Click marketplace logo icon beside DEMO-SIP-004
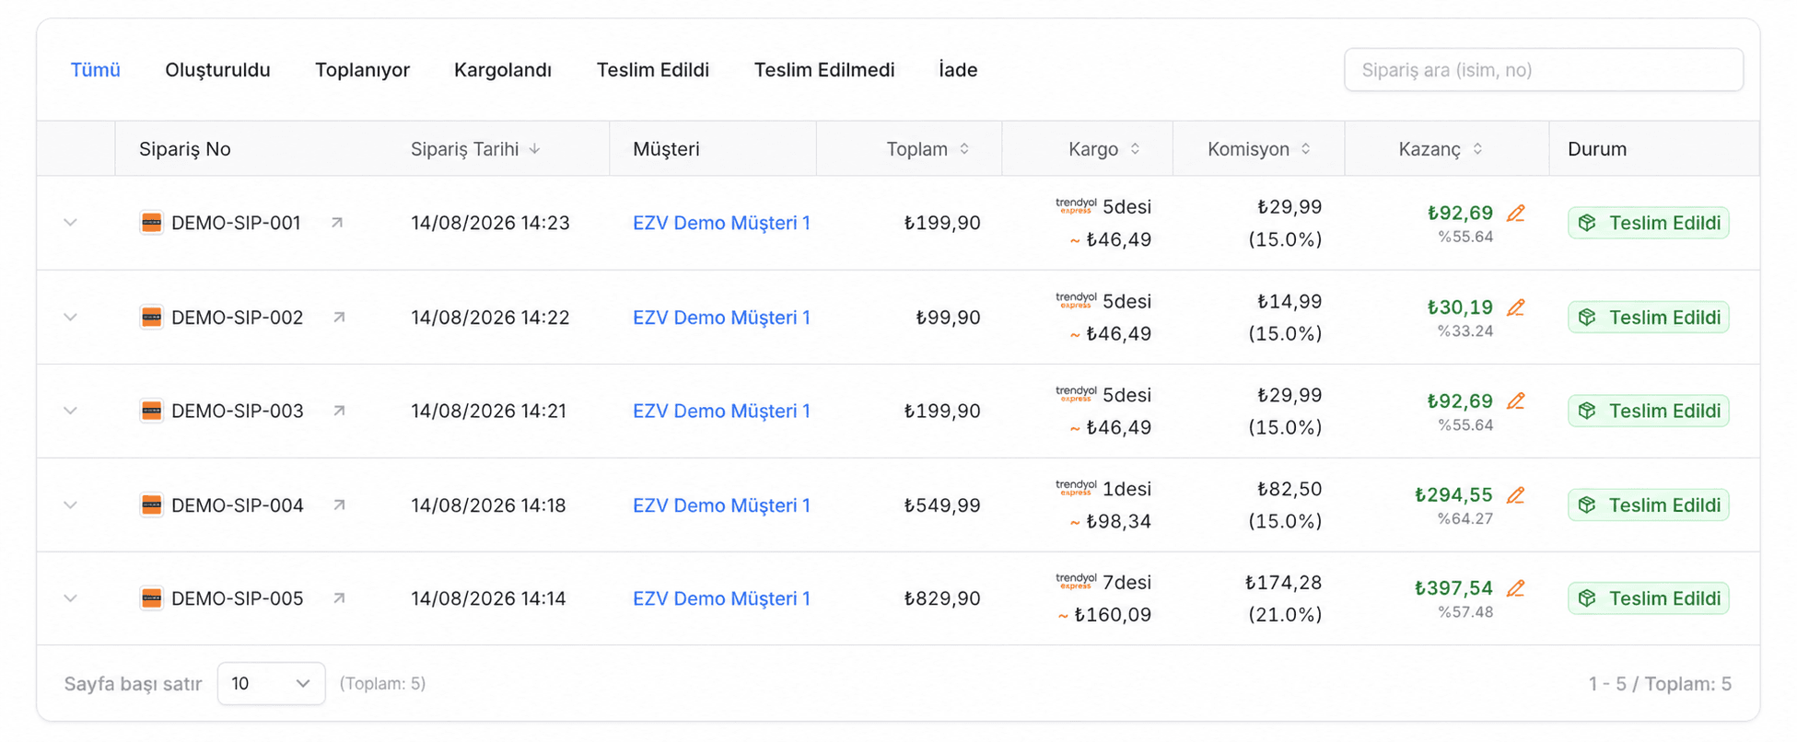Image resolution: width=1797 pixels, height=742 pixels. 151,504
